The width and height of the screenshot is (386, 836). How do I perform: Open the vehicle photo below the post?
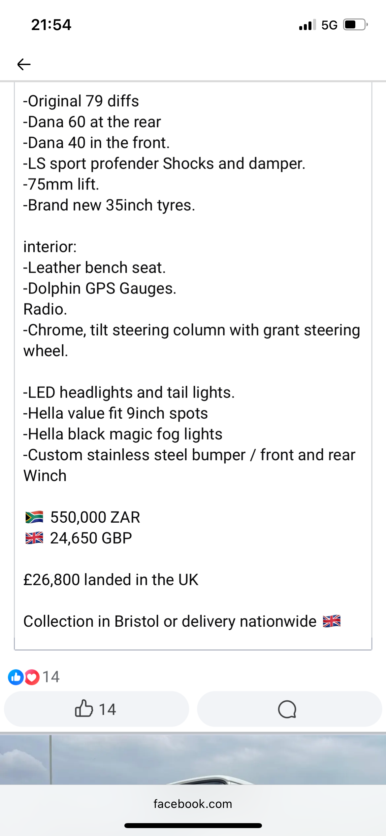(193, 759)
